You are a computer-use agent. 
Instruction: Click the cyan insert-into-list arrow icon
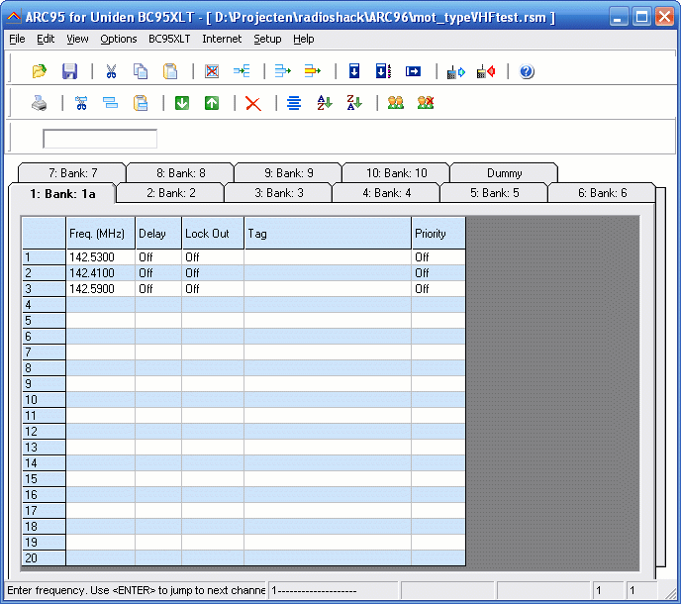click(242, 71)
